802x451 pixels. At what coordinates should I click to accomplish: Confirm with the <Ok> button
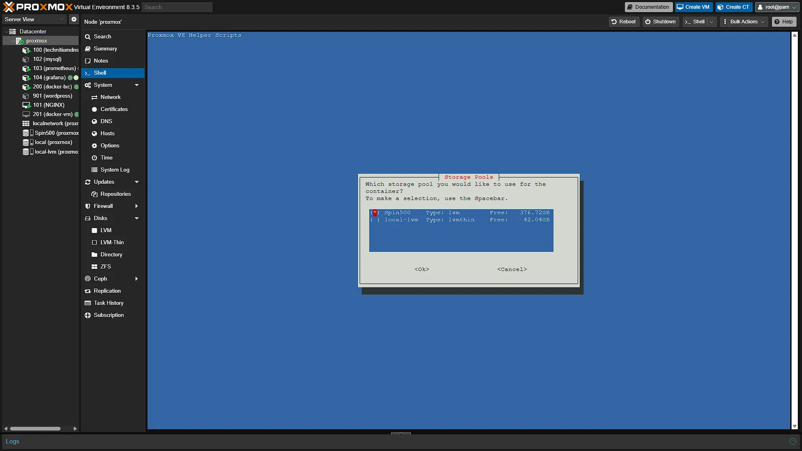(422, 269)
